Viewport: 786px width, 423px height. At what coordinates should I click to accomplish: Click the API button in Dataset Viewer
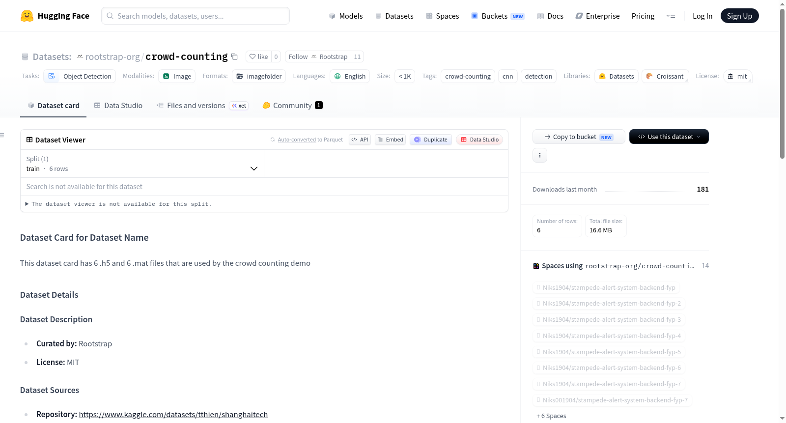pyautogui.click(x=360, y=140)
